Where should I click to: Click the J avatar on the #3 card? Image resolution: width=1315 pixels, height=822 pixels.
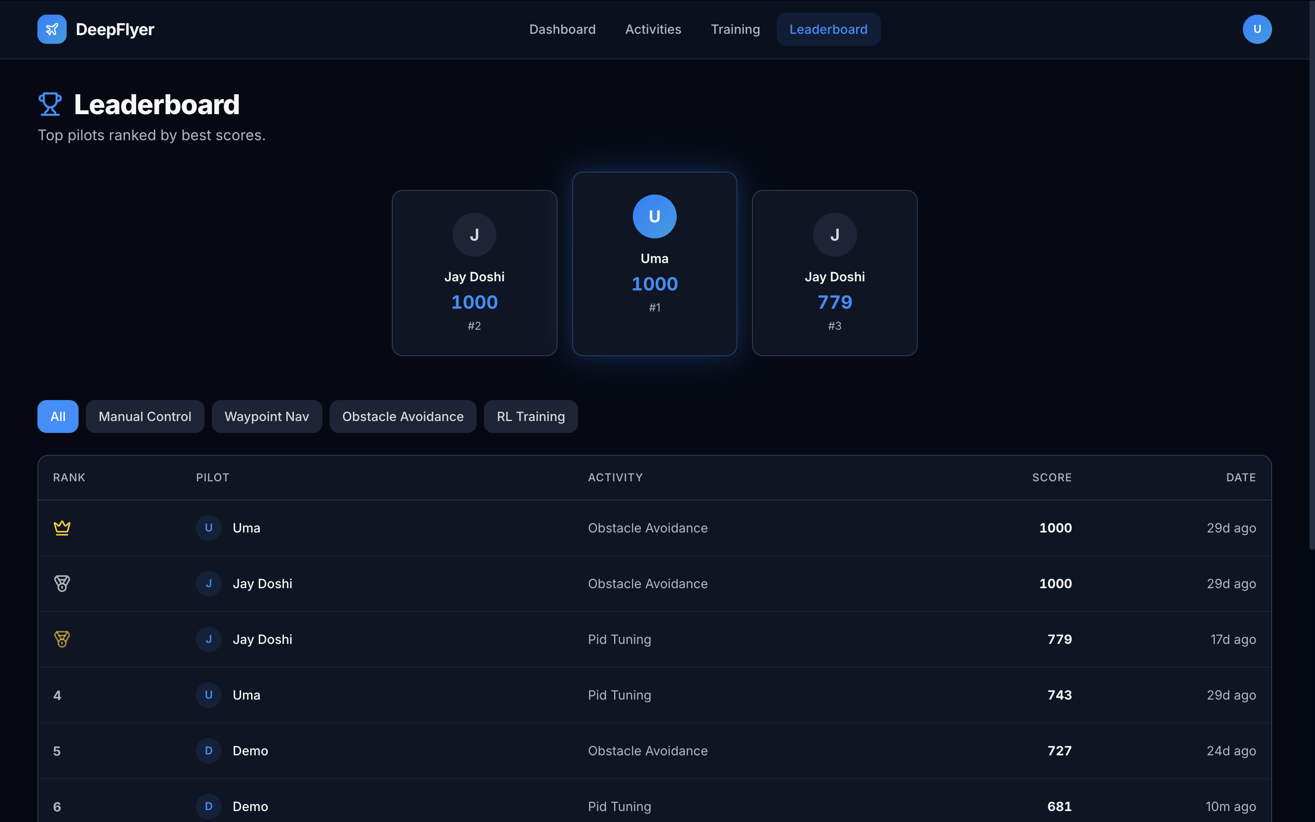pyautogui.click(x=835, y=235)
